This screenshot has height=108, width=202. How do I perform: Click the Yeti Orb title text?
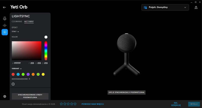(x=19, y=7)
